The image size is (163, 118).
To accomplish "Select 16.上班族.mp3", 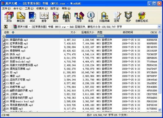I will tap(80, 94).
